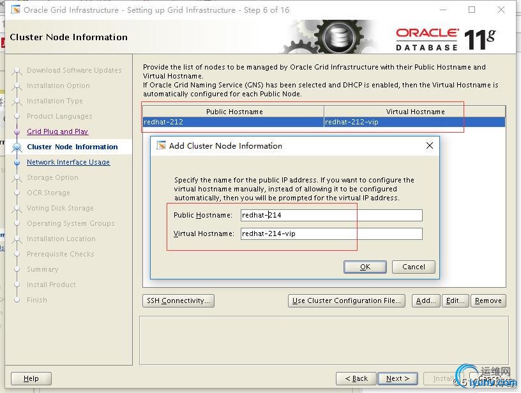Click the installer window title icon
This screenshot has width=521, height=393.
coord(15,10)
